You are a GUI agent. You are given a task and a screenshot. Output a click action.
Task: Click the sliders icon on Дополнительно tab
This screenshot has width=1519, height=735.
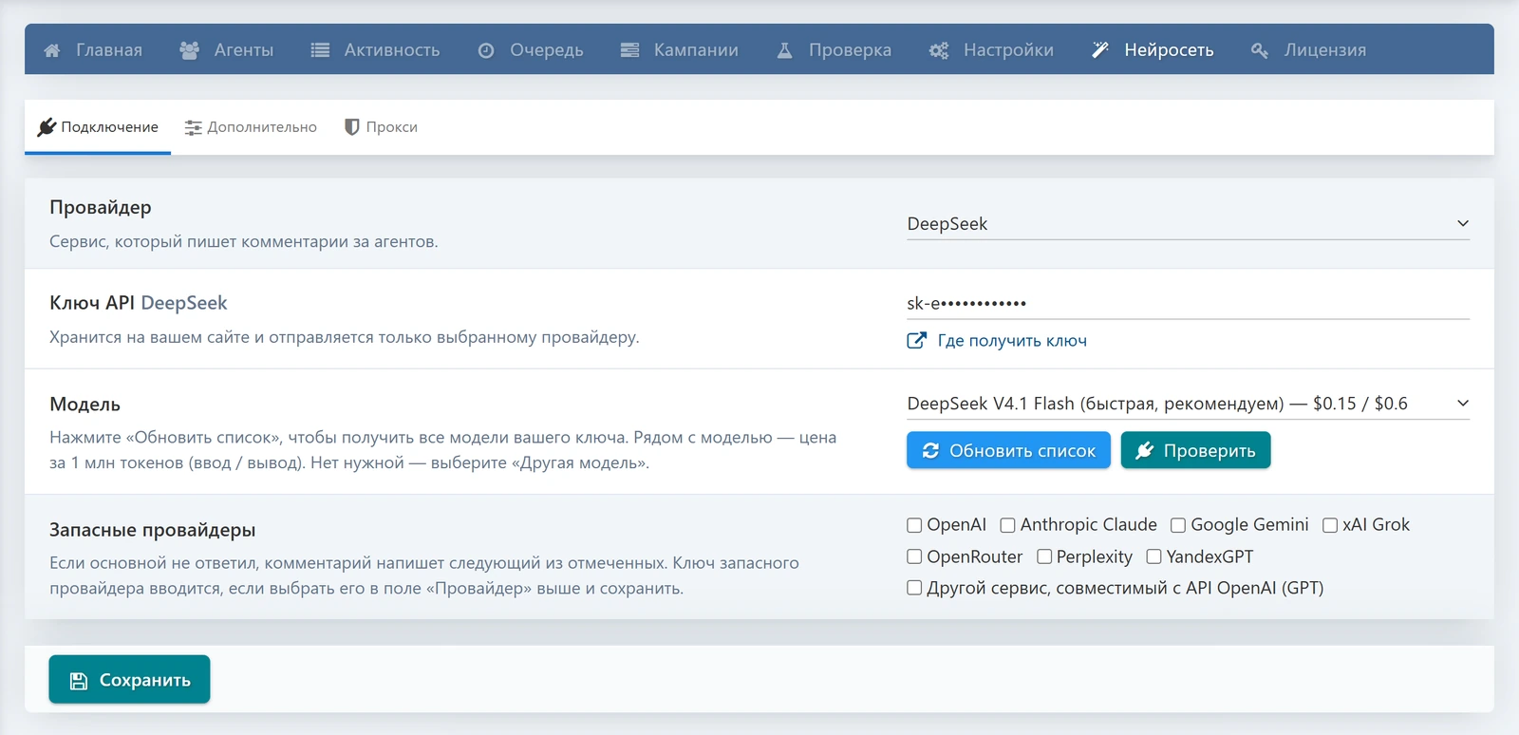[x=193, y=127]
